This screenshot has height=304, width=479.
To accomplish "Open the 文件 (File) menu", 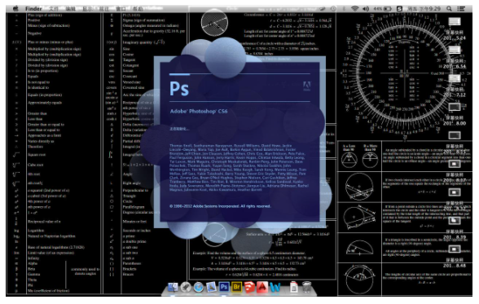I will click(x=54, y=8).
